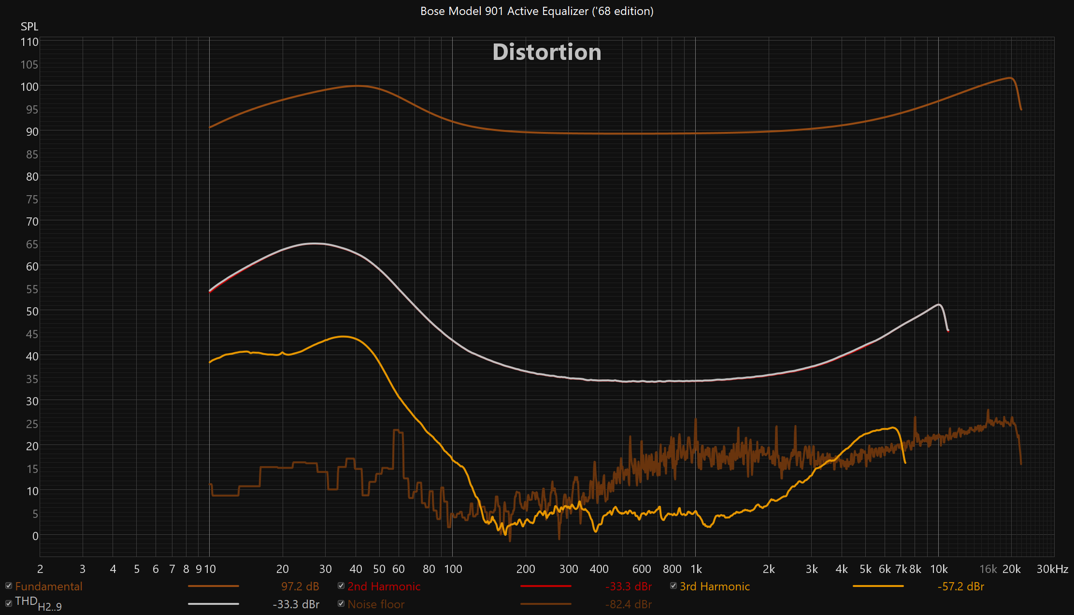Click the red -33.3 dBr 2nd harmonic value

629,586
